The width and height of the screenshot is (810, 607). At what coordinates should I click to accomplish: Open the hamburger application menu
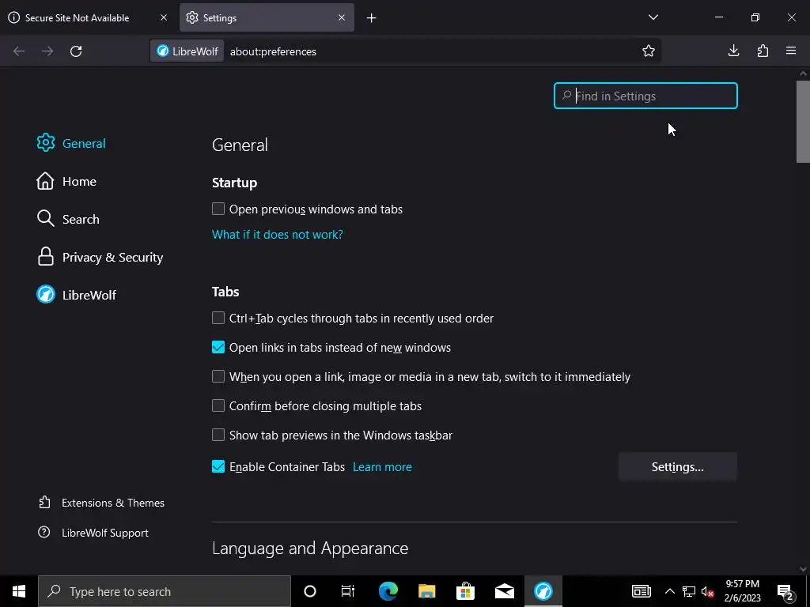(791, 51)
